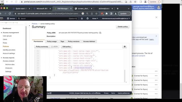This screenshot has width=182, height=102.
Task: Open the Policies breadcrumb link
Action: [x=35, y=24]
